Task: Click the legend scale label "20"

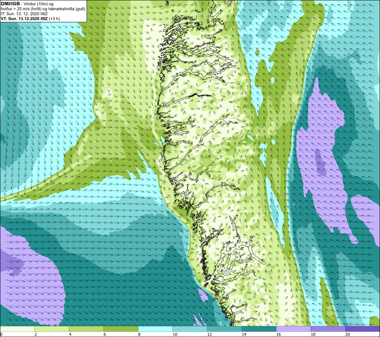Action: (348, 334)
